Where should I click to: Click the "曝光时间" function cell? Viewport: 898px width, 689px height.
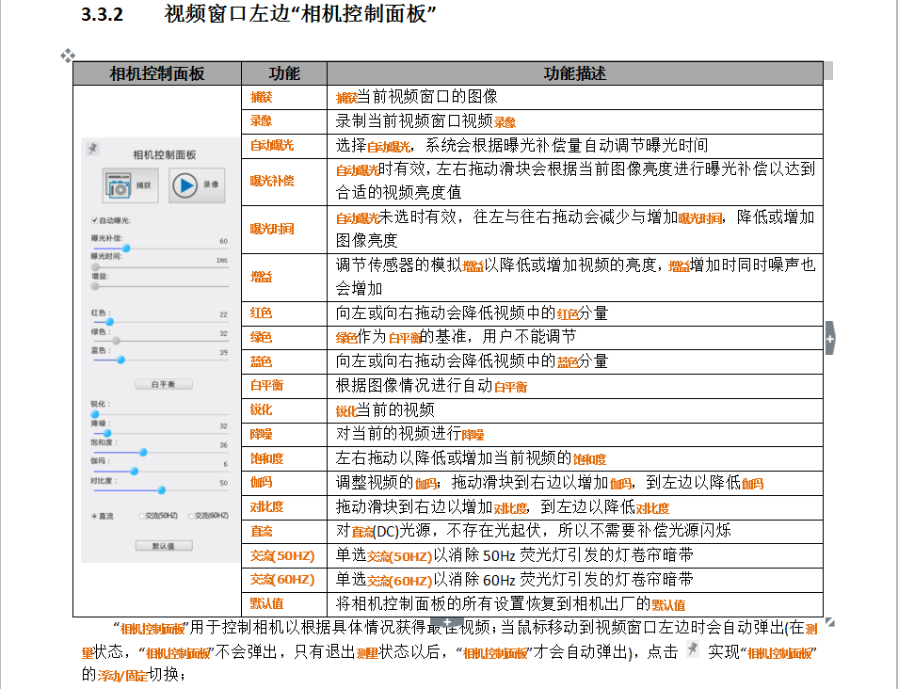[x=284, y=229]
